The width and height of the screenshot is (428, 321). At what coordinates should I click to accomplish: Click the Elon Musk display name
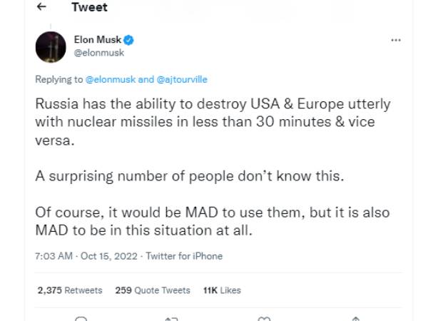tap(98, 40)
